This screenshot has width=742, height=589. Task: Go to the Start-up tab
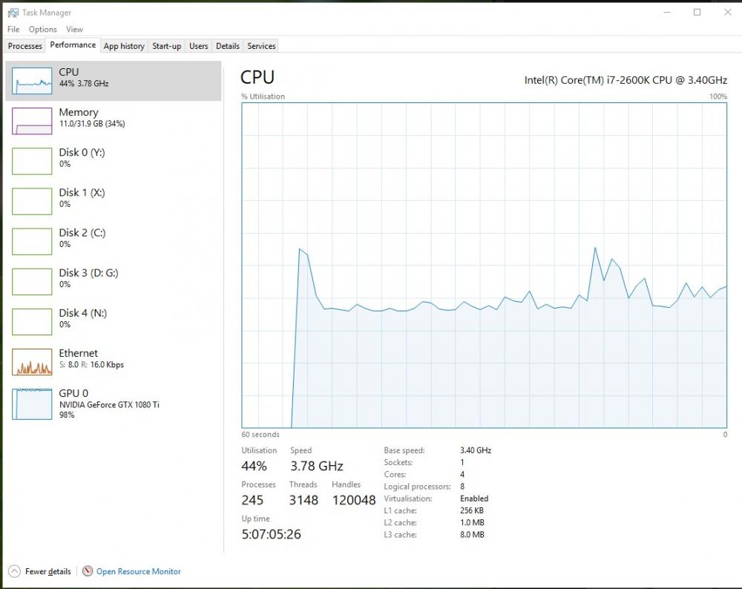coord(166,46)
